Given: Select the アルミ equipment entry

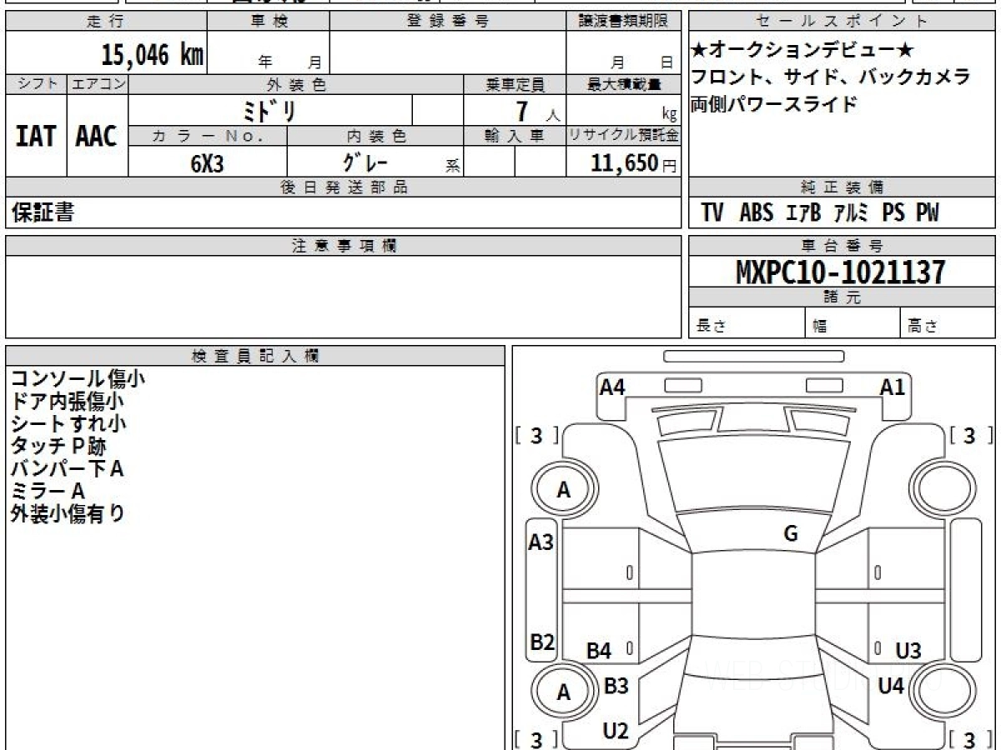Looking at the screenshot, I should coord(853,212).
